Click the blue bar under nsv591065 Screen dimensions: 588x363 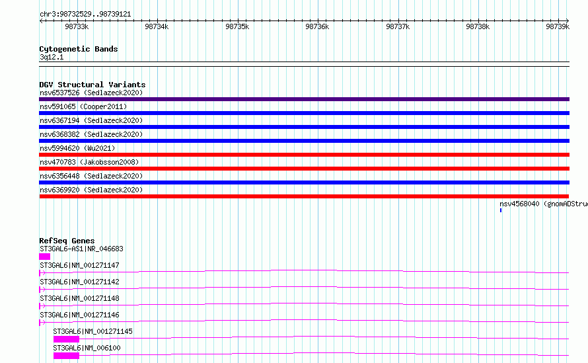coord(304,113)
